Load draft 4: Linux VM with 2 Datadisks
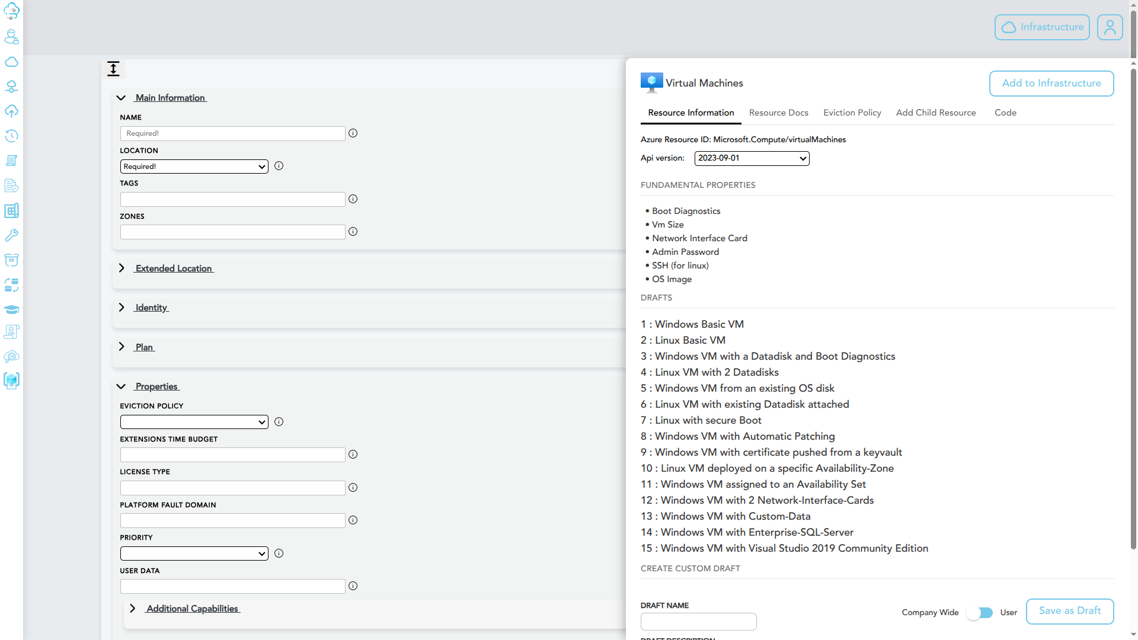Image resolution: width=1138 pixels, height=640 pixels. click(709, 372)
